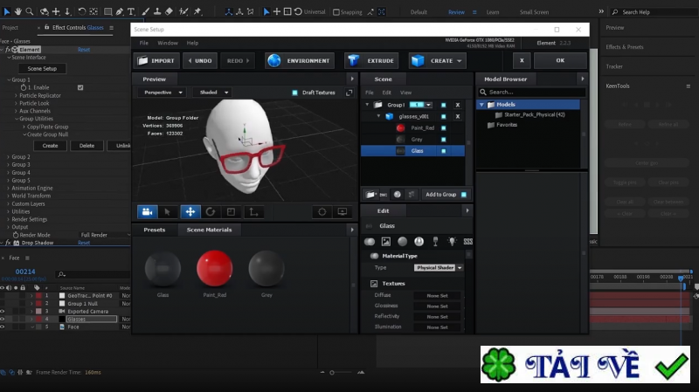Click the Import folder button
The image size is (699, 392).
click(156, 60)
